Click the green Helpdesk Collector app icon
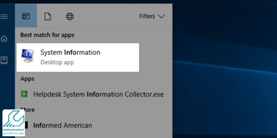277x138 pixels. (24, 94)
